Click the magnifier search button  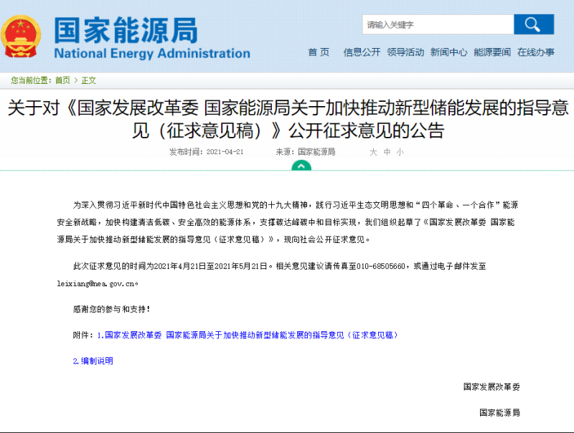[534, 24]
